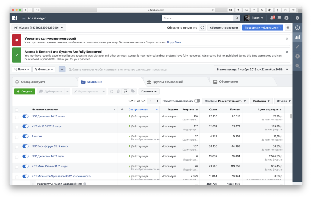Toggle the Посмотреть настройки switch
Image resolution: width=312 pixels, height=198 pixels.
[197, 101]
